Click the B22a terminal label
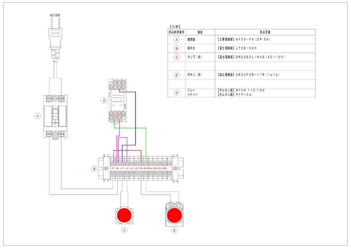351x248 pixels. click(x=155, y=168)
